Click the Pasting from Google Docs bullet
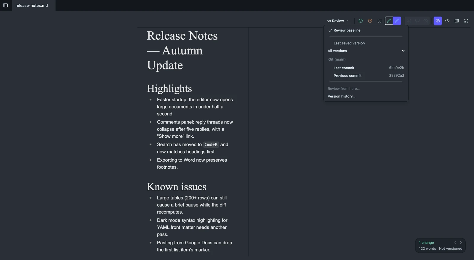 coord(195,246)
